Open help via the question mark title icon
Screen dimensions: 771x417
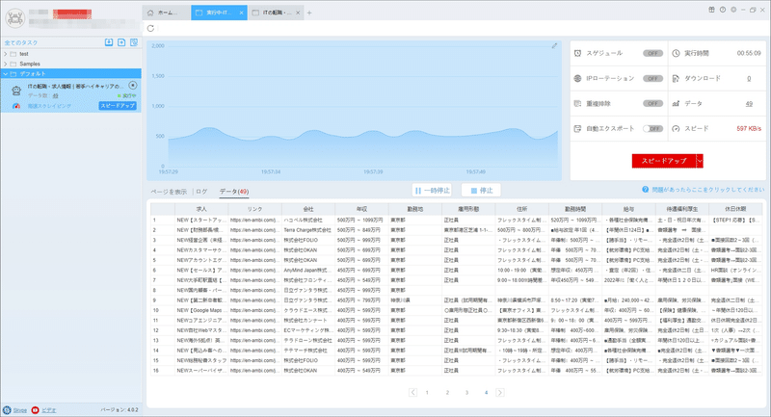click(x=723, y=10)
